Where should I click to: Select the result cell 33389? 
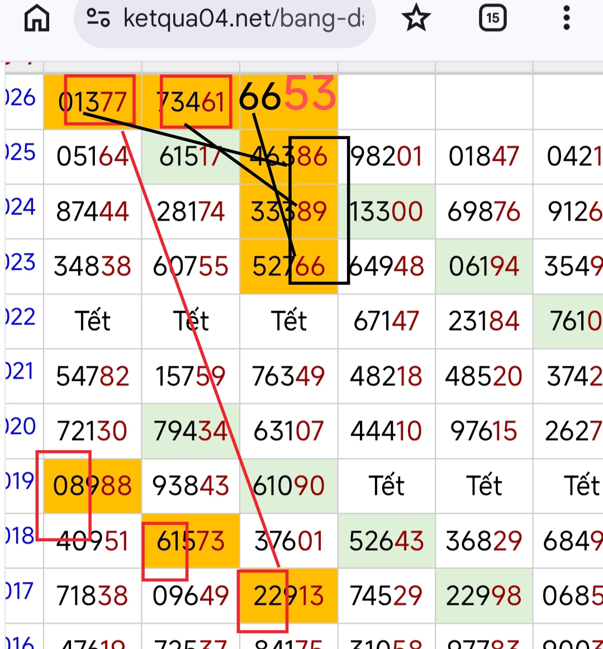tap(289, 212)
